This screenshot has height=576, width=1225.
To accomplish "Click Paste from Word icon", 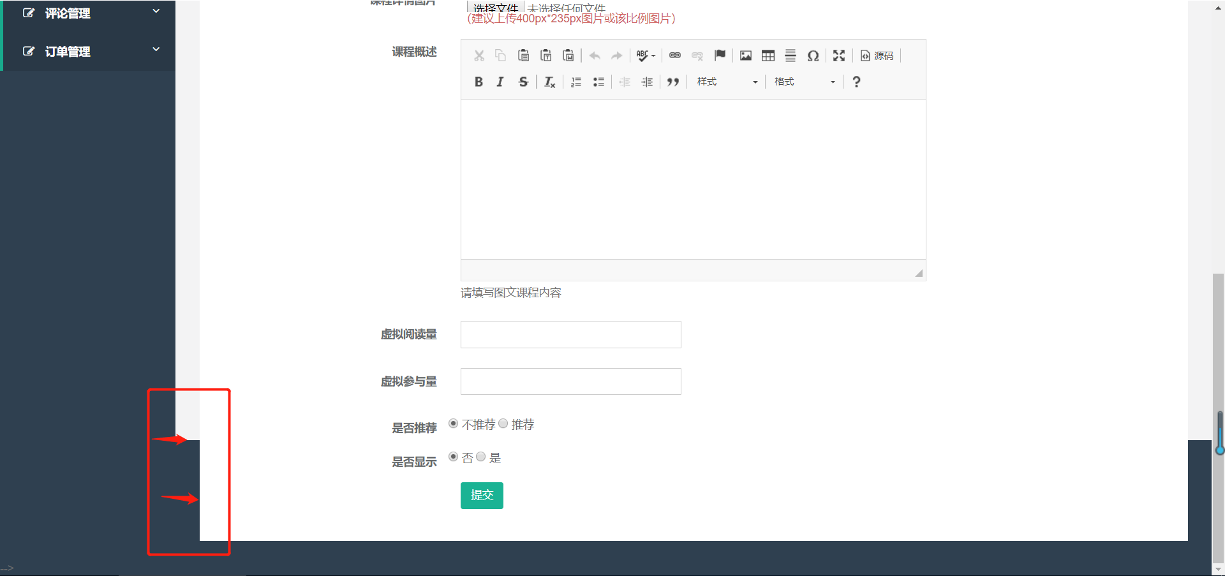I will coord(568,55).
